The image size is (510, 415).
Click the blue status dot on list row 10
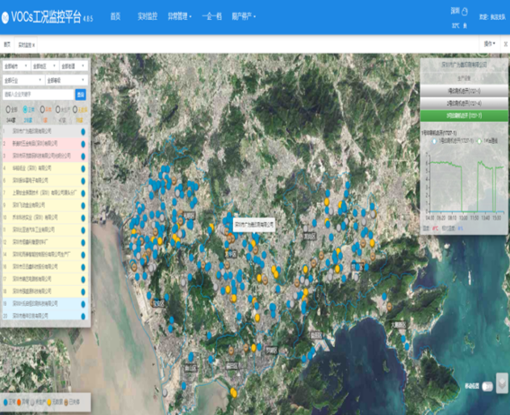(x=83, y=218)
